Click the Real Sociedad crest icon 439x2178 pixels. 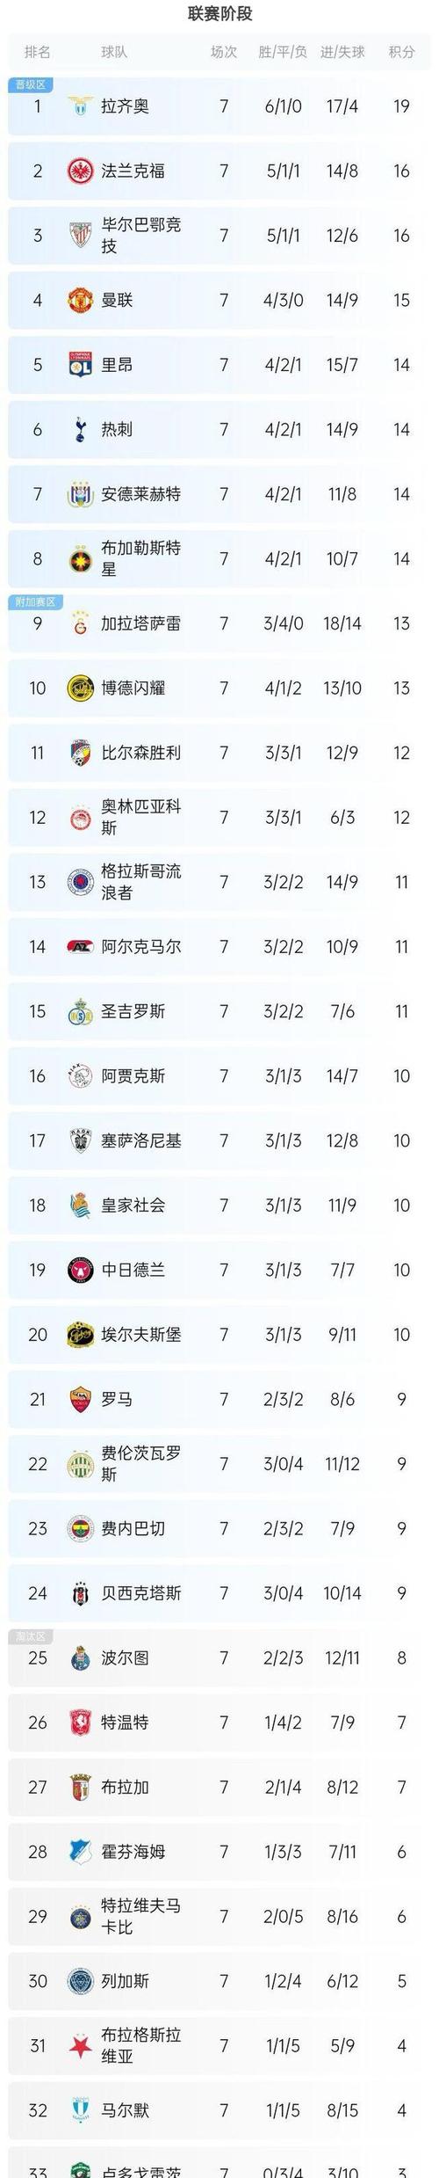[81, 1206]
